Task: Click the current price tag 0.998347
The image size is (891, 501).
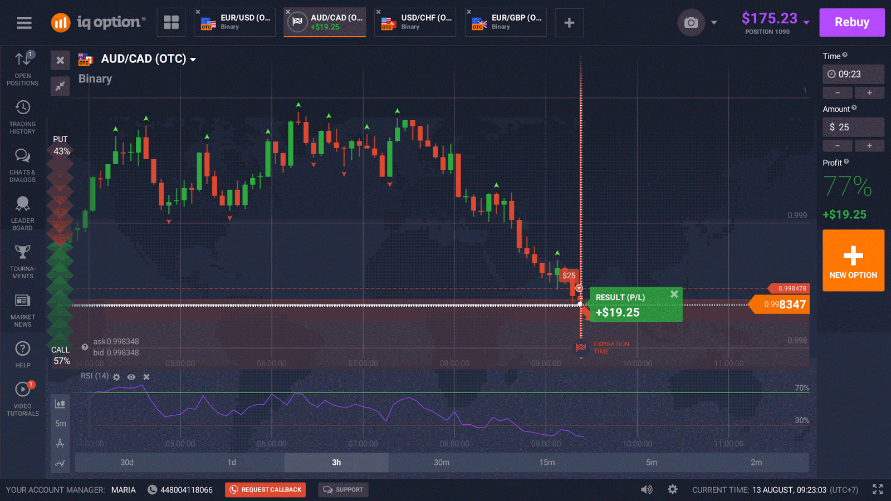Action: click(780, 304)
